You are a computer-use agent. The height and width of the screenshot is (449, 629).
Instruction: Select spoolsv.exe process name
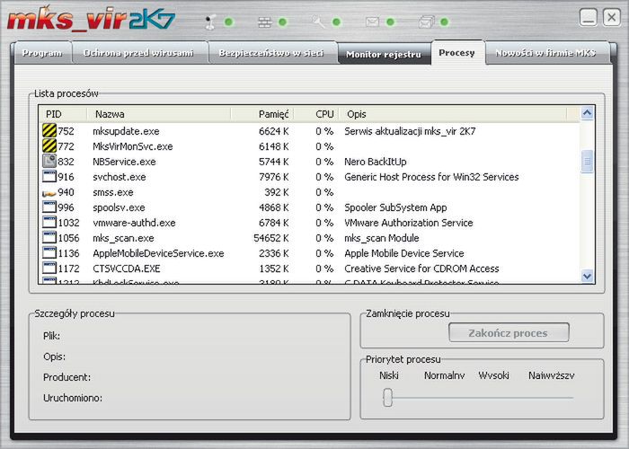(x=120, y=207)
